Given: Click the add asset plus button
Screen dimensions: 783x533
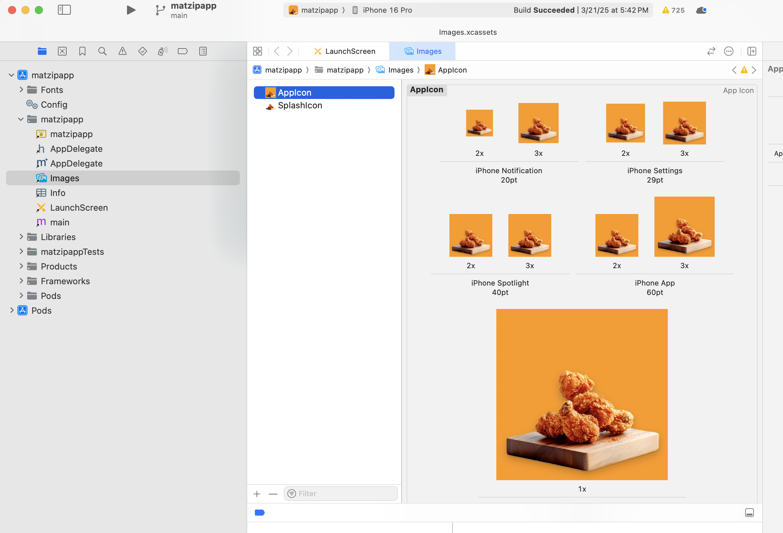Looking at the screenshot, I should pos(257,494).
